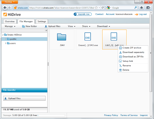The height and width of the screenshot is (119, 154).
Task: Open the Terms of Service link
Action: (x=129, y=115)
